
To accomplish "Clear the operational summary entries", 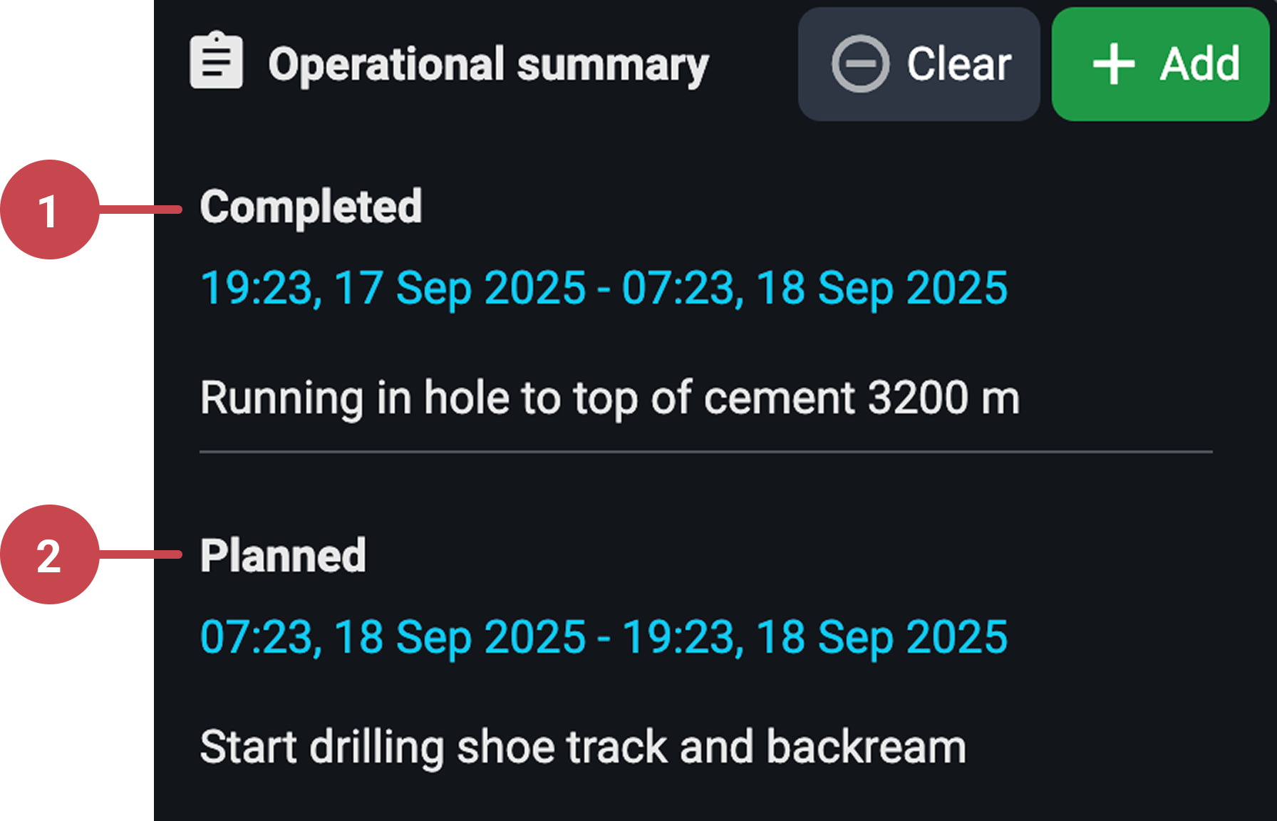I will pos(919,63).
